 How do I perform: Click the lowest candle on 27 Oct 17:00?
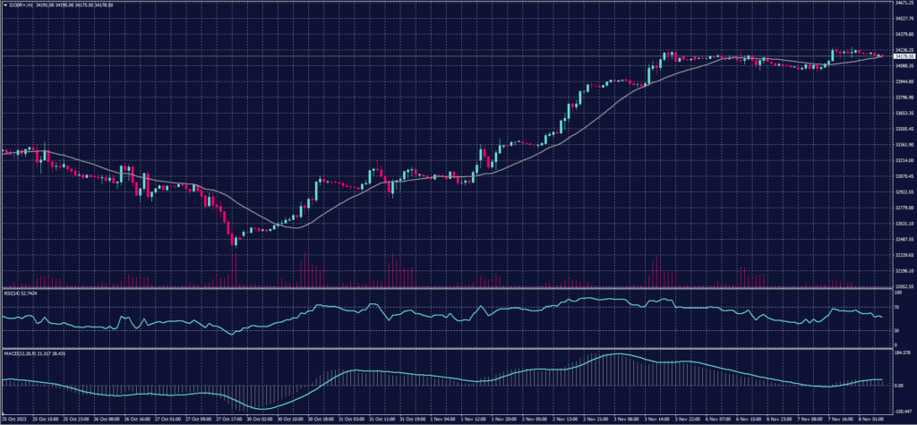[x=233, y=240]
